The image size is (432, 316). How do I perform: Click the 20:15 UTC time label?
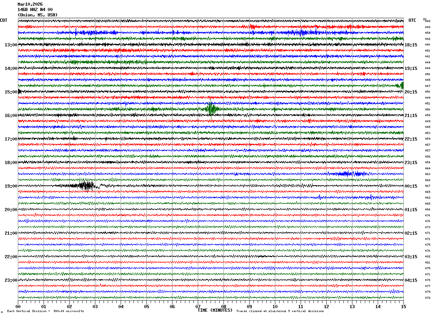click(x=411, y=92)
